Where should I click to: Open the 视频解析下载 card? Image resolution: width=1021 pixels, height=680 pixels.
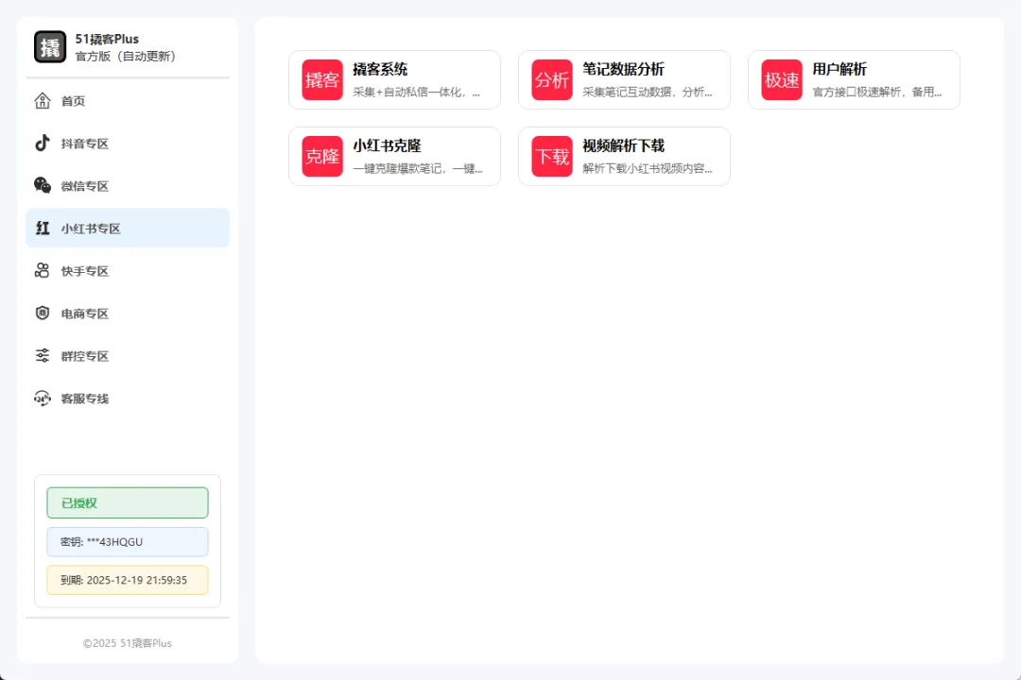[x=624, y=156]
